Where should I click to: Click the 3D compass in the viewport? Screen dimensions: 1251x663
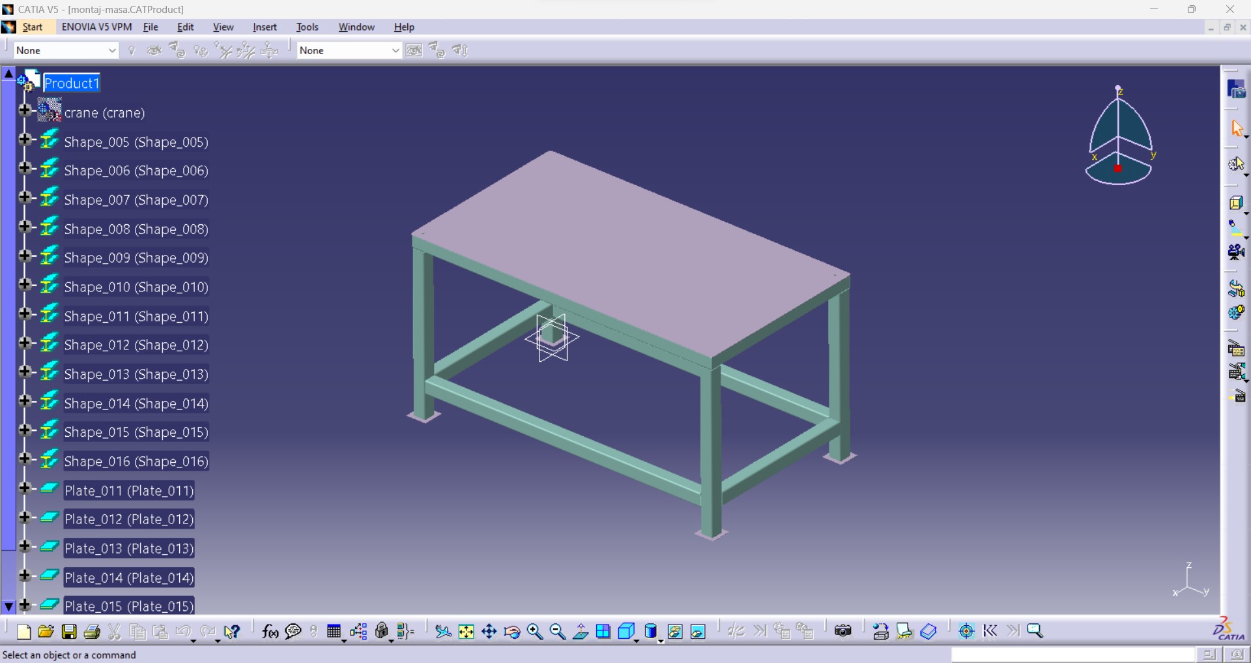coord(1119,136)
